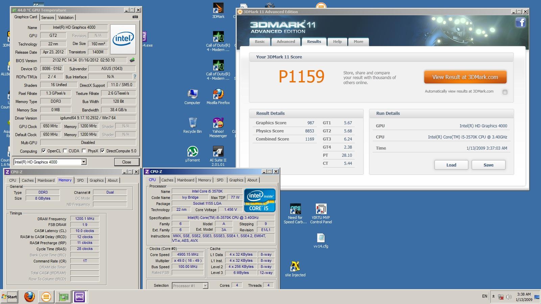This screenshot has width=541, height=304.
Task: Click the Facebook icon in 3DMark 11
Action: click(x=520, y=23)
